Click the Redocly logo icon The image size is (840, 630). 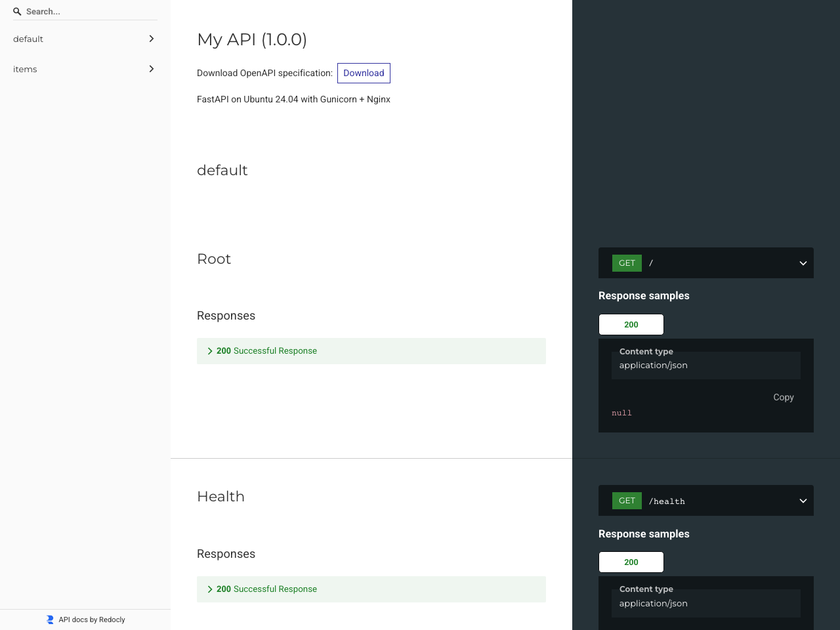(x=50, y=619)
